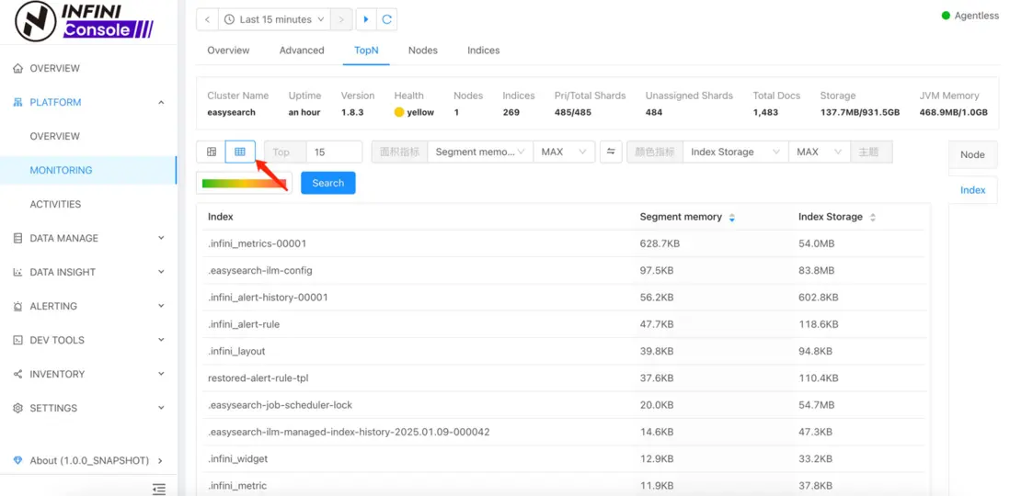Collapse the sidebar using the bottom menu icon

(159, 489)
